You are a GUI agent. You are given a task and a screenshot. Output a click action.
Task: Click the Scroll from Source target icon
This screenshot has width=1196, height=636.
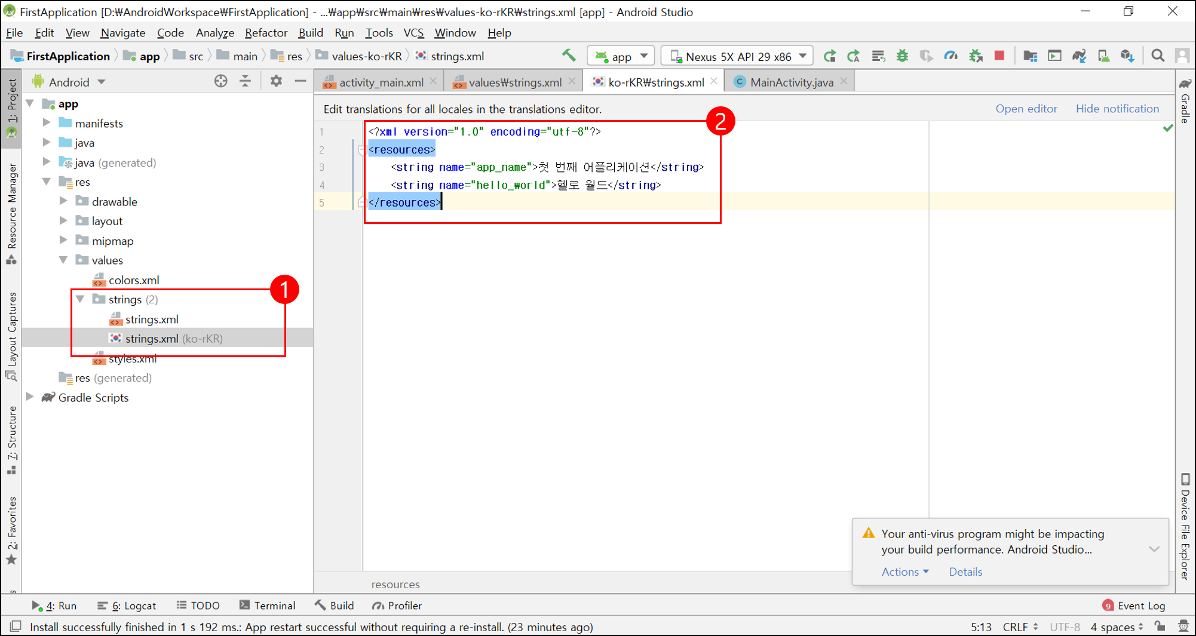[x=220, y=81]
